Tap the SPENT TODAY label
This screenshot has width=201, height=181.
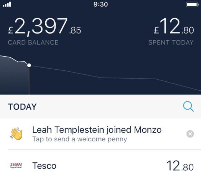pos(171,42)
